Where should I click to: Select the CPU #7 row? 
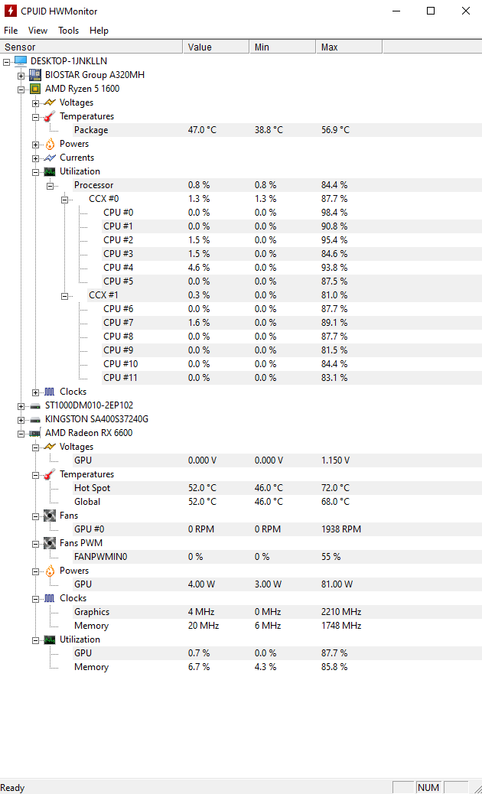click(x=292, y=323)
